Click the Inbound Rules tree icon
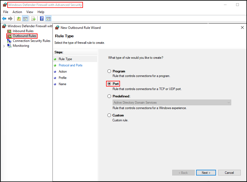 pos(9,31)
